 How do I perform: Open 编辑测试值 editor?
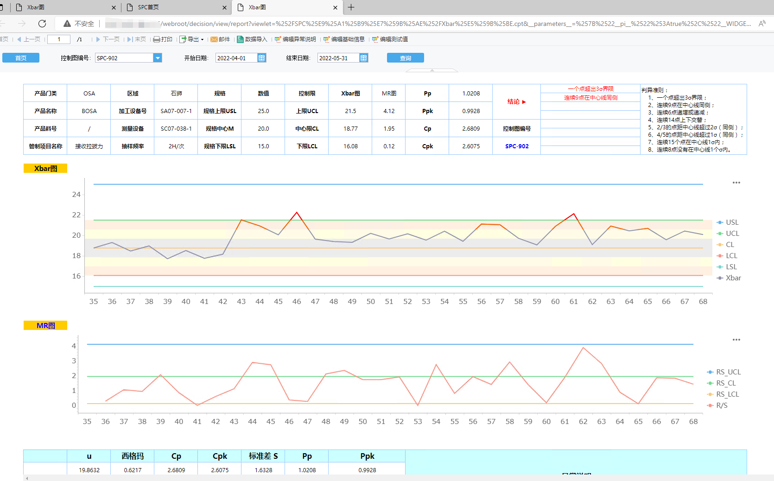[390, 39]
